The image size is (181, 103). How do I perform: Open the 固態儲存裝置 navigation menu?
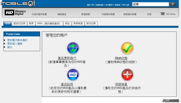[x=130, y=14]
